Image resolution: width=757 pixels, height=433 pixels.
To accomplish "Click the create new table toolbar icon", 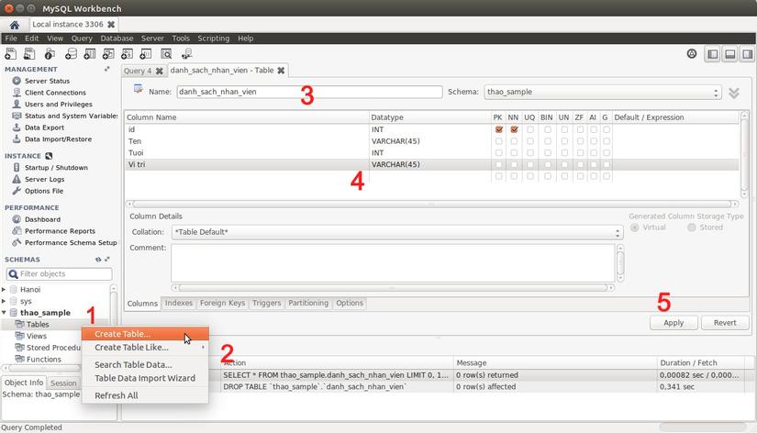I will (x=90, y=53).
